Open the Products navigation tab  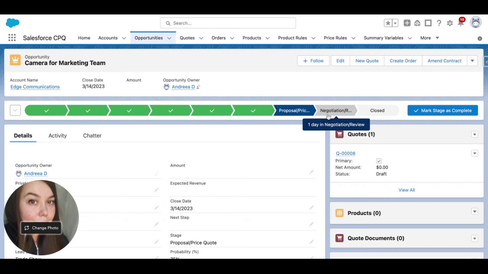pyautogui.click(x=252, y=38)
